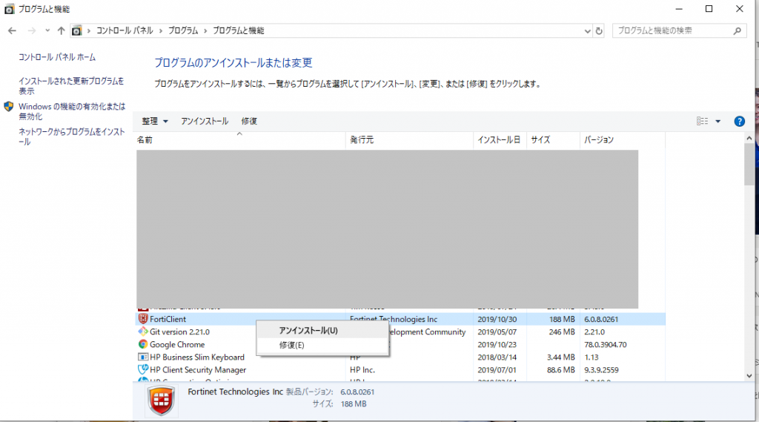This screenshot has width=759, height=422.
Task: Click the 2019/10/30 install date cell
Action: [x=497, y=320]
